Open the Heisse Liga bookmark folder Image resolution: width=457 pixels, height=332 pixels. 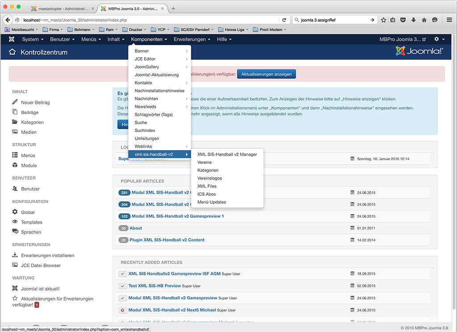click(233, 29)
